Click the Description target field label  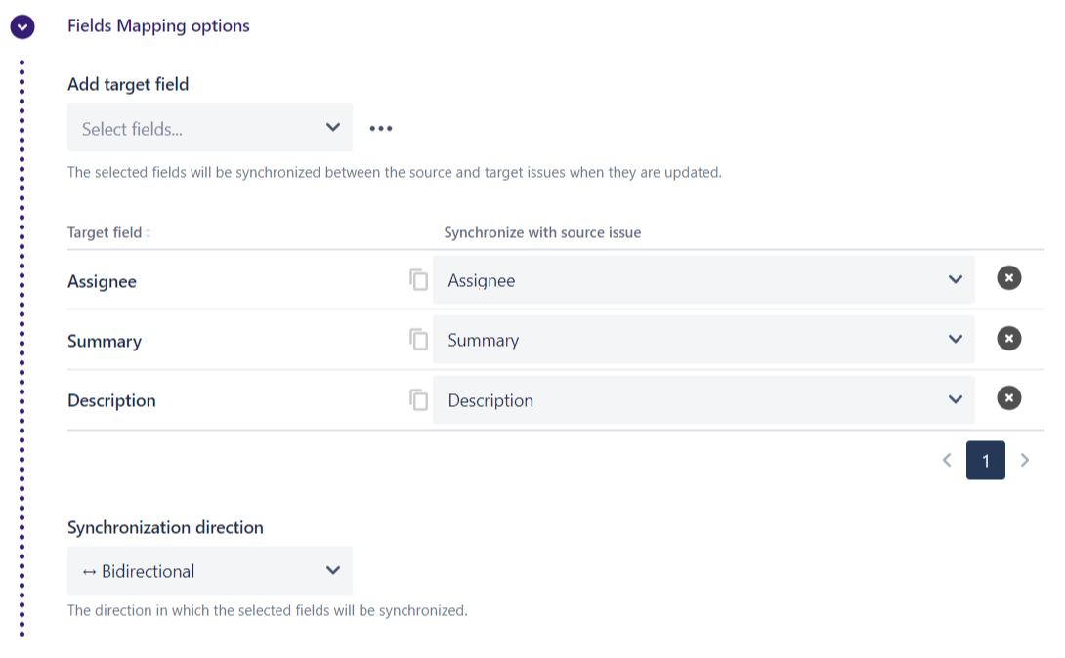point(111,400)
